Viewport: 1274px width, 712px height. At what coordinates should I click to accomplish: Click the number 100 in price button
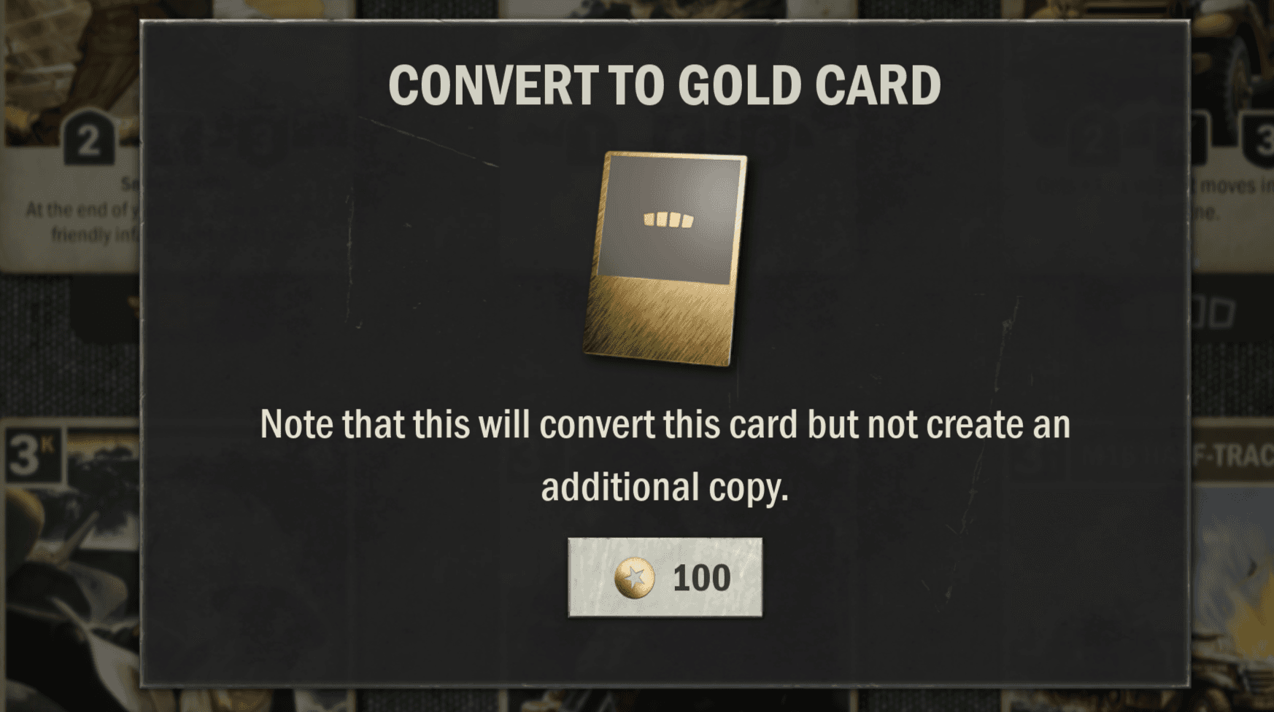701,579
